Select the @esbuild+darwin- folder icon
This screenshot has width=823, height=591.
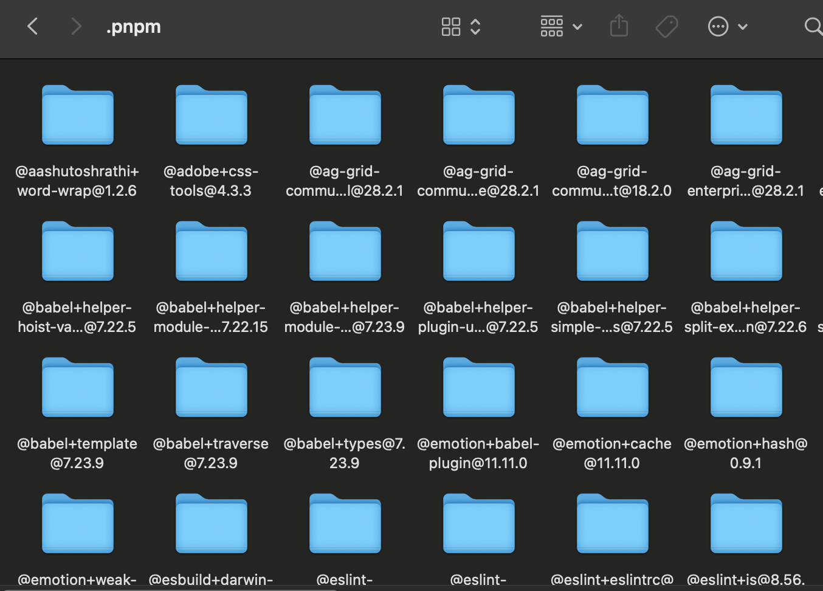(x=212, y=524)
